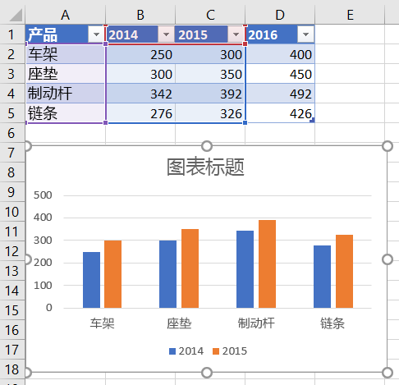Click the purple range handle below column A
Screen dimensions: 399x385
coord(106,122)
